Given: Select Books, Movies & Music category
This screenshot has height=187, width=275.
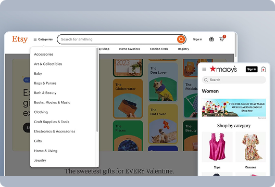Looking at the screenshot, I should tap(52, 102).
